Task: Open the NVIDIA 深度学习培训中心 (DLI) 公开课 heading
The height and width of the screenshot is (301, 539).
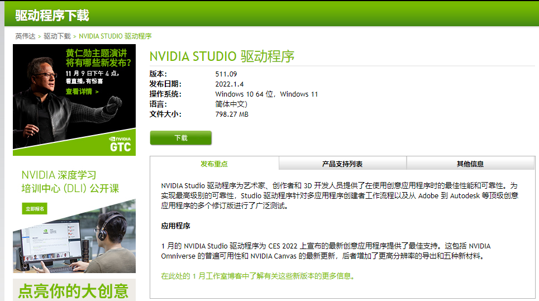Action: (70, 181)
